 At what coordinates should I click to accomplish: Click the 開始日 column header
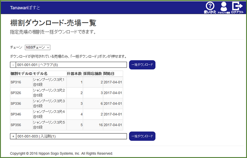pos(109,74)
